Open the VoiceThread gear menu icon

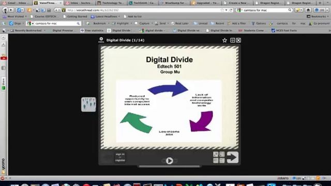pyautogui.click(x=101, y=40)
